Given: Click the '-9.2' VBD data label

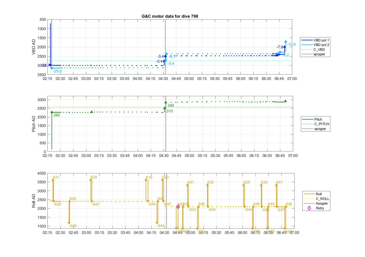Looking at the screenshot, I should [286, 55].
